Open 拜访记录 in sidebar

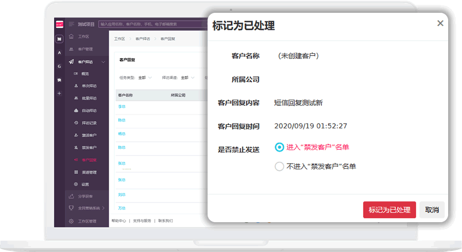[88, 123]
